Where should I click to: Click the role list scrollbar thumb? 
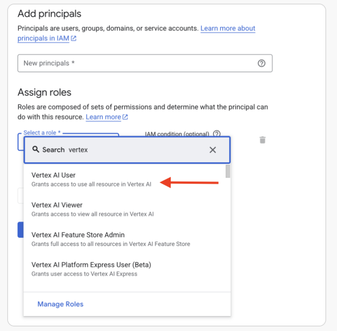click(x=228, y=171)
